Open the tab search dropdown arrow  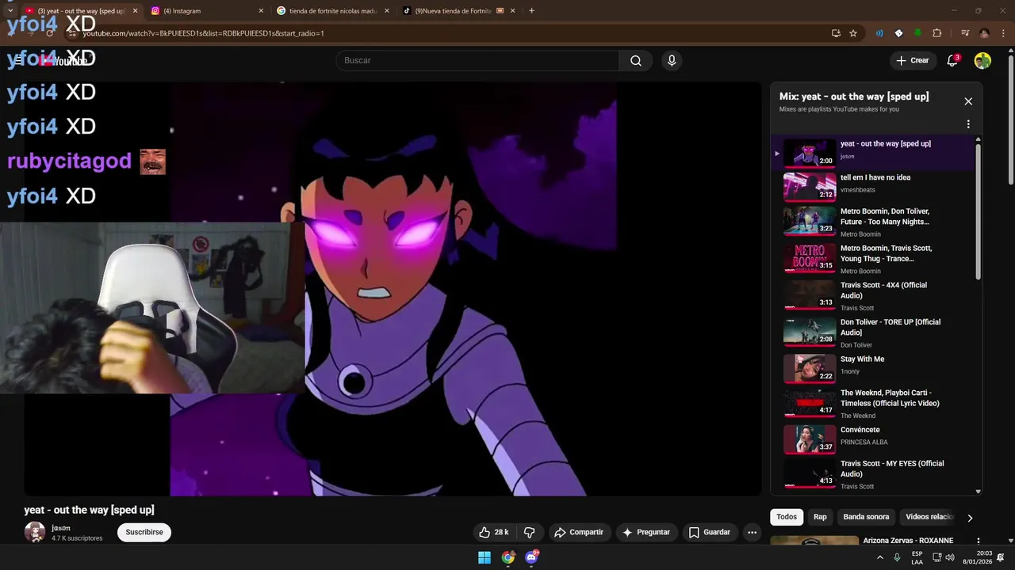(10, 11)
